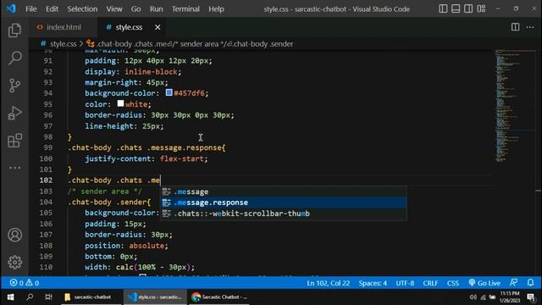Viewport: 542px width, 305px height.
Task: Open the white color swatch picker
Action: 120,103
